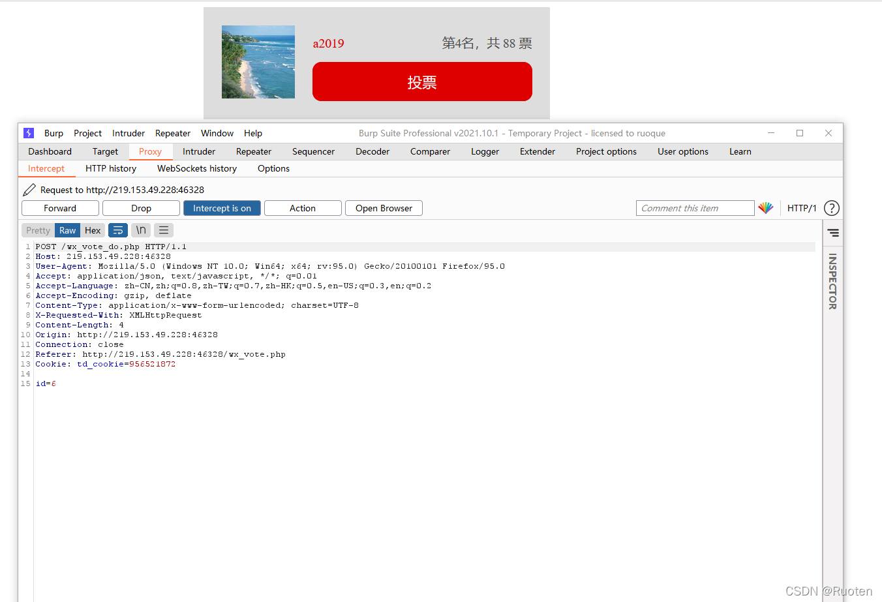
Task: Click the Content-Type header line
Action: coord(197,305)
